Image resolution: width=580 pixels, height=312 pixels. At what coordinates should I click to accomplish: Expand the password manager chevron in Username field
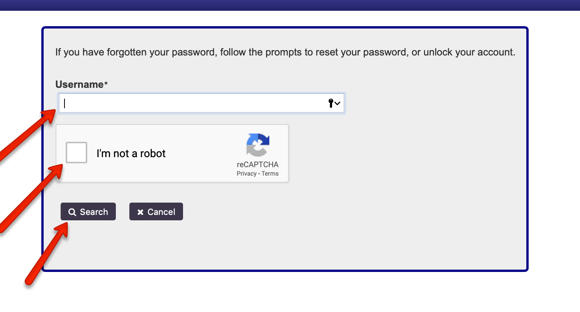pos(337,103)
